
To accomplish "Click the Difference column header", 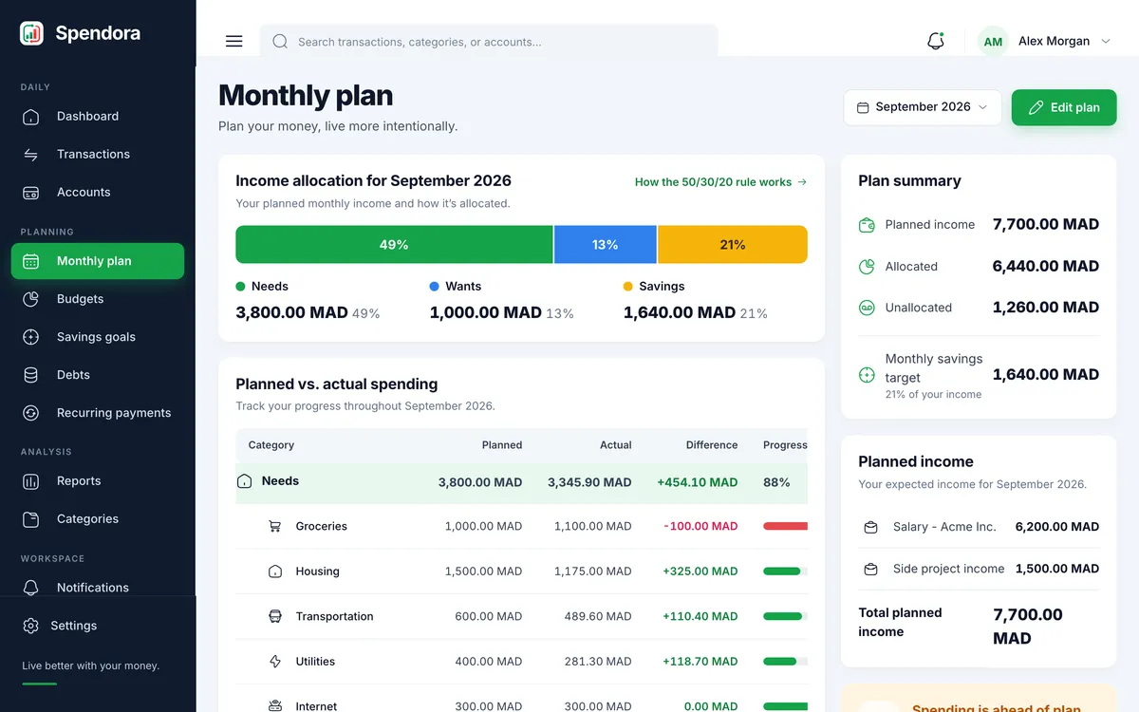I will click(x=712, y=445).
